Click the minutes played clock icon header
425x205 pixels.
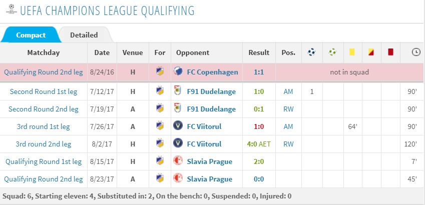pyautogui.click(x=416, y=52)
